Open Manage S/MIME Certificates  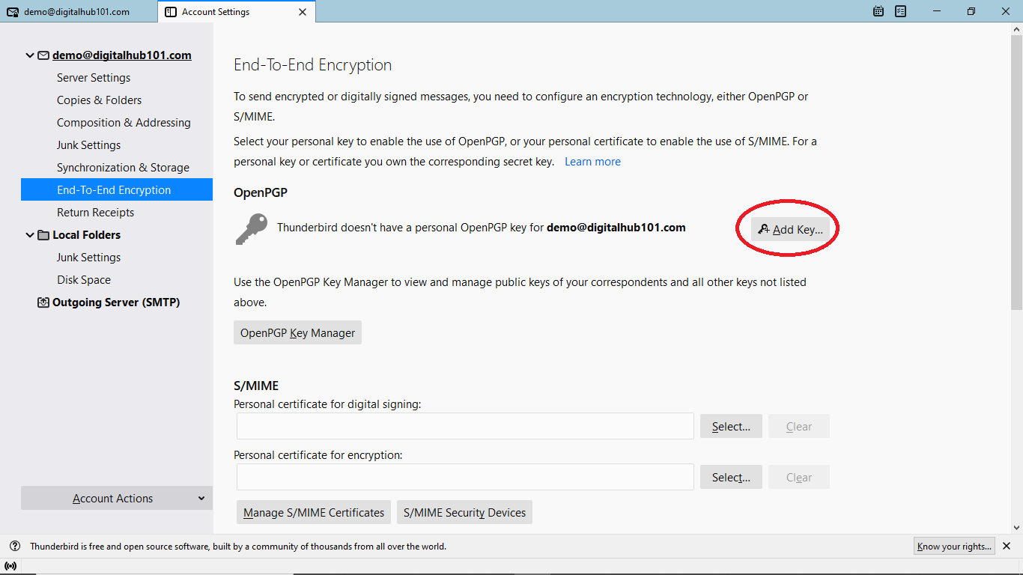pos(314,512)
